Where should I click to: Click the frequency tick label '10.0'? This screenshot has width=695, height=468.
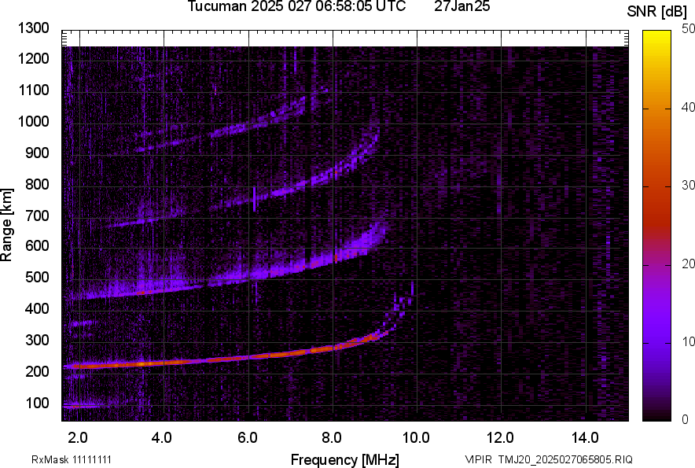click(416, 438)
